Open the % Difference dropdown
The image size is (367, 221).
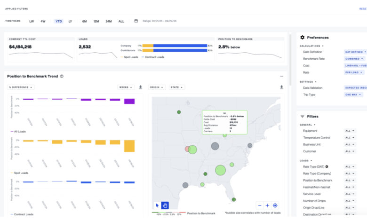pos(21,87)
